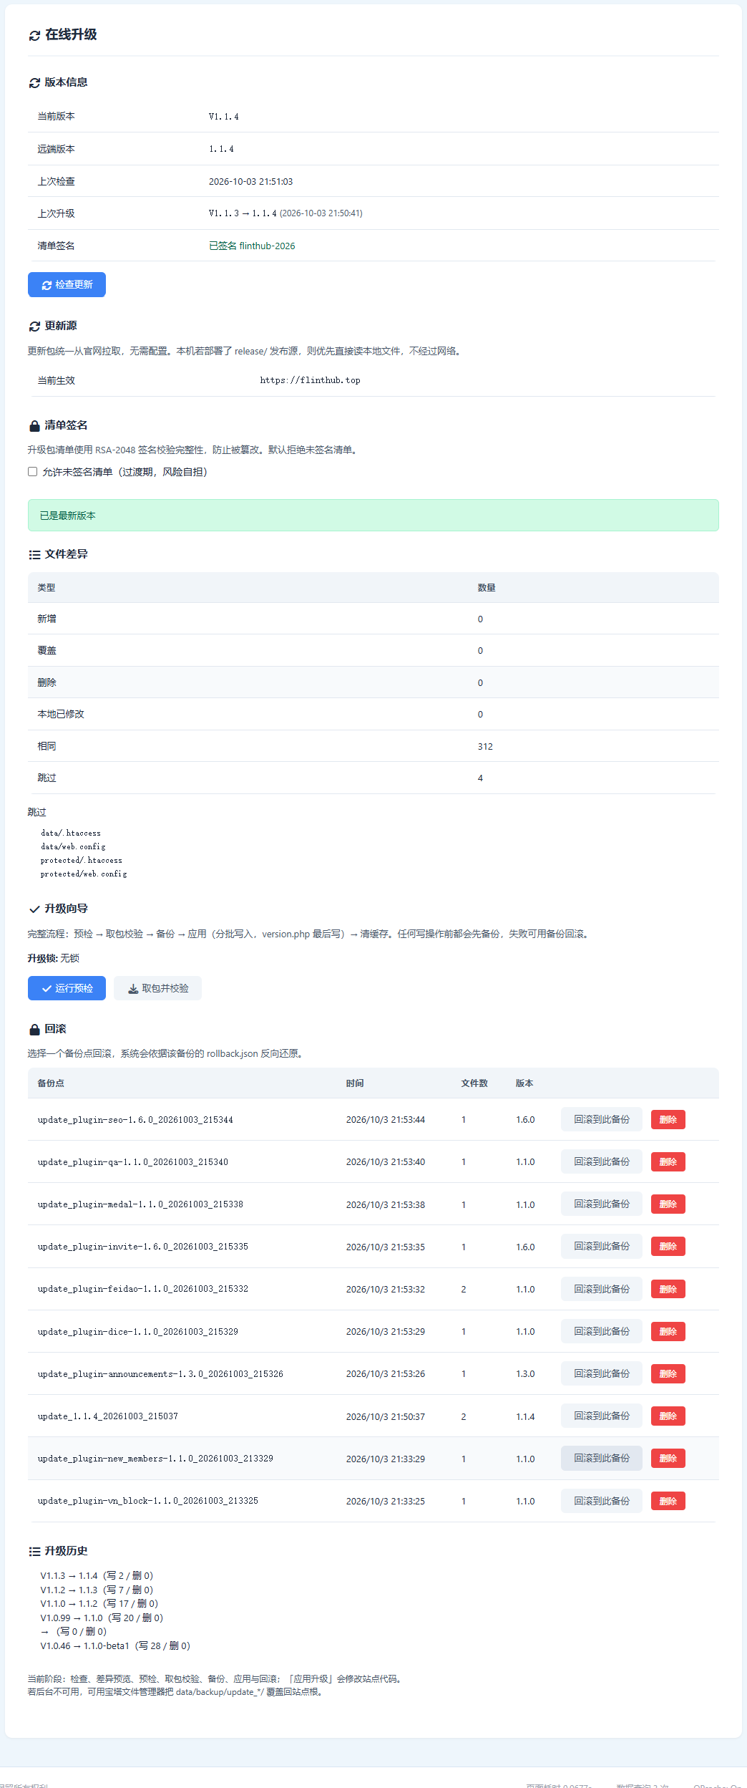
Task: Delete the update_plugin-vn_block-1.1.0 backup
Action: (x=668, y=1500)
